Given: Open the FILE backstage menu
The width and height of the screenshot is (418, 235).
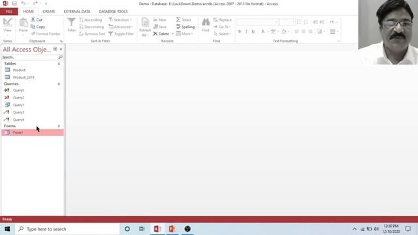Looking at the screenshot, I should tap(8, 12).
